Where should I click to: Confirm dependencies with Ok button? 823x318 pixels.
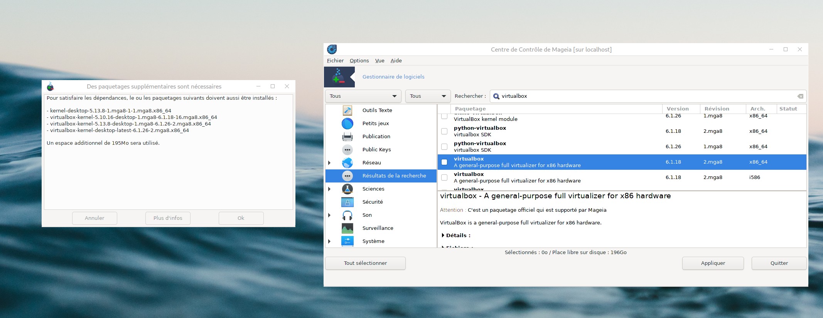pyautogui.click(x=241, y=218)
